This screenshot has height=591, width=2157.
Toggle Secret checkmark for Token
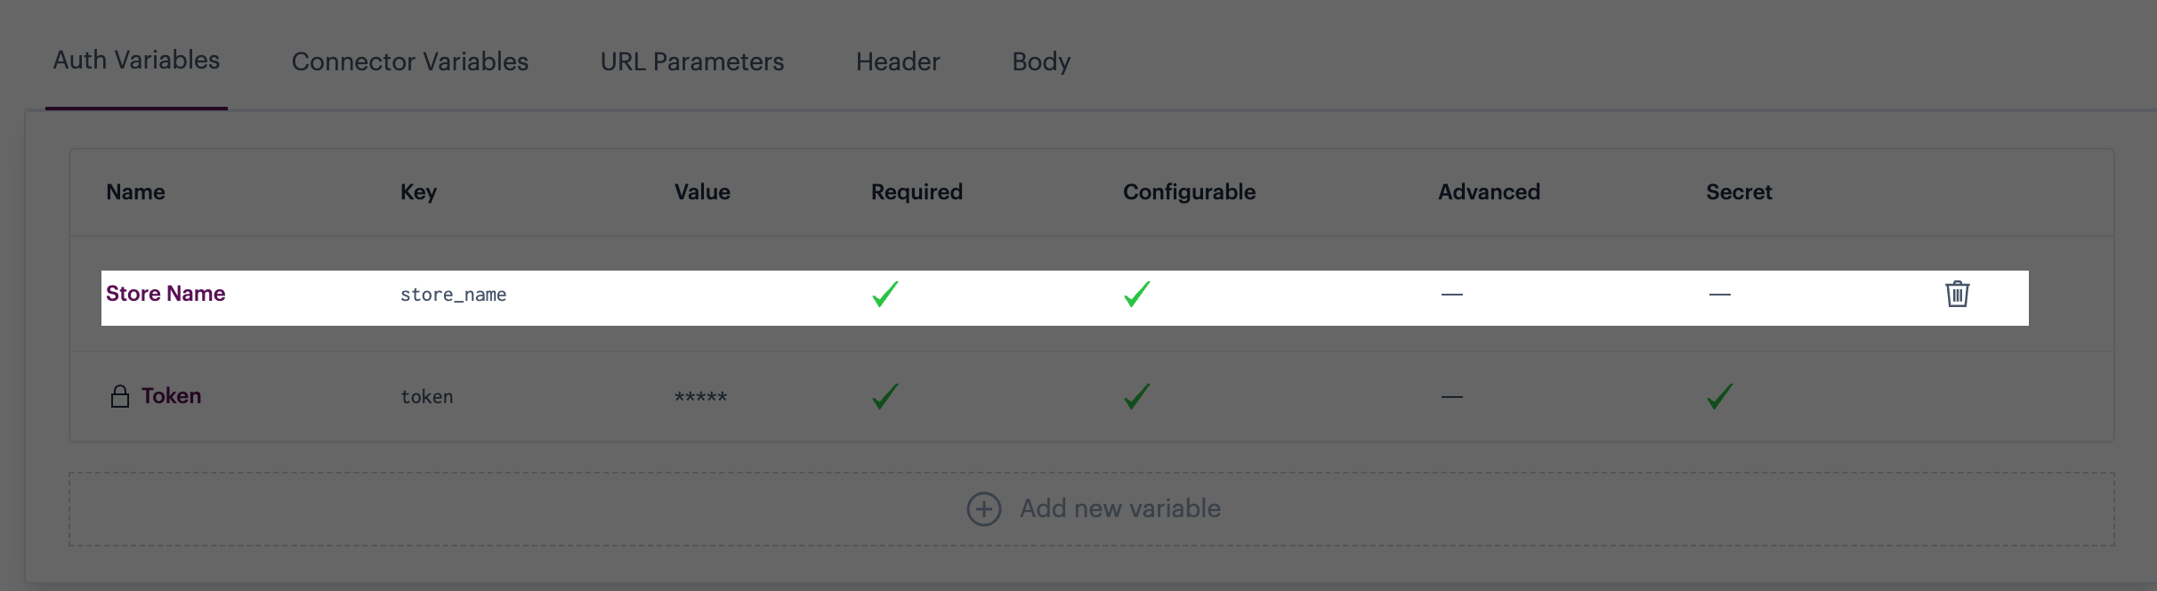[x=1720, y=396]
